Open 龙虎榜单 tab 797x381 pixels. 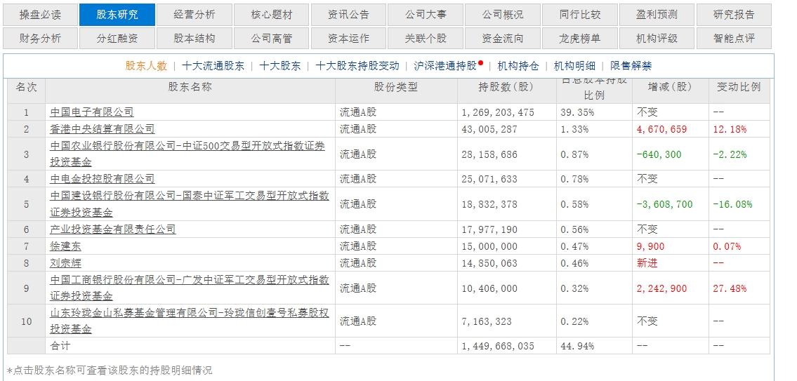coord(580,39)
